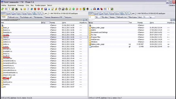Launch Chrome from toolbar
The width and height of the screenshot is (176, 99).
[x=42, y=9]
